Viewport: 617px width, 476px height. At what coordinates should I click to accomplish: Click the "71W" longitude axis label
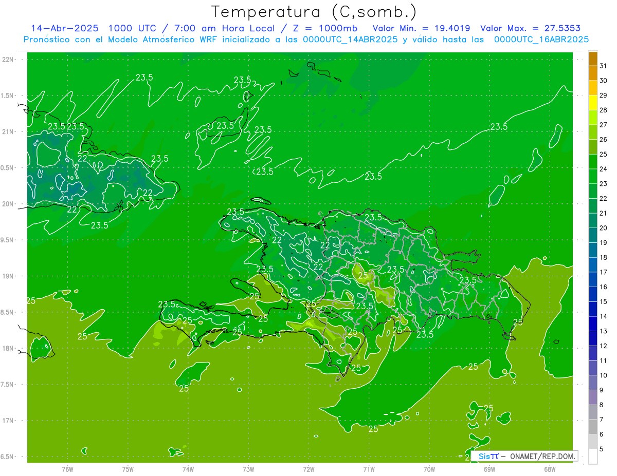point(369,469)
